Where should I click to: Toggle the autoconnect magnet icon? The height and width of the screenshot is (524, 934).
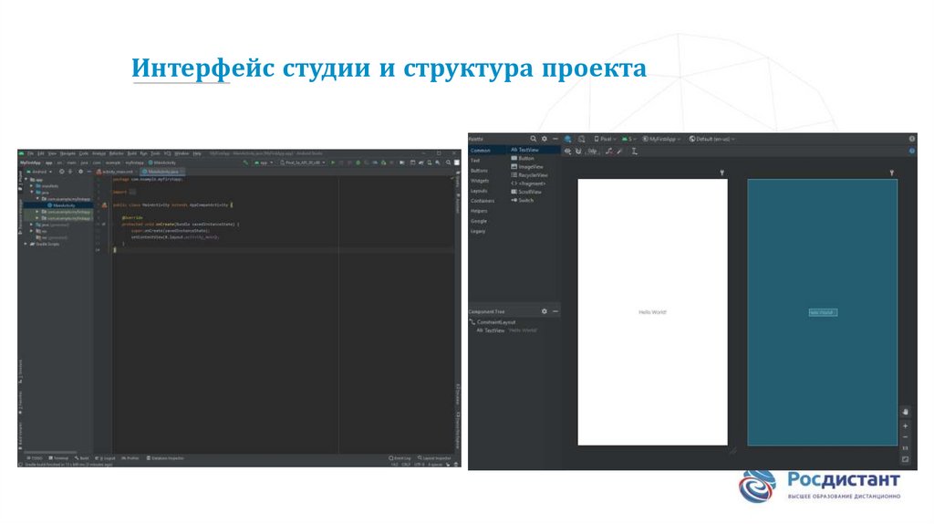pos(578,151)
